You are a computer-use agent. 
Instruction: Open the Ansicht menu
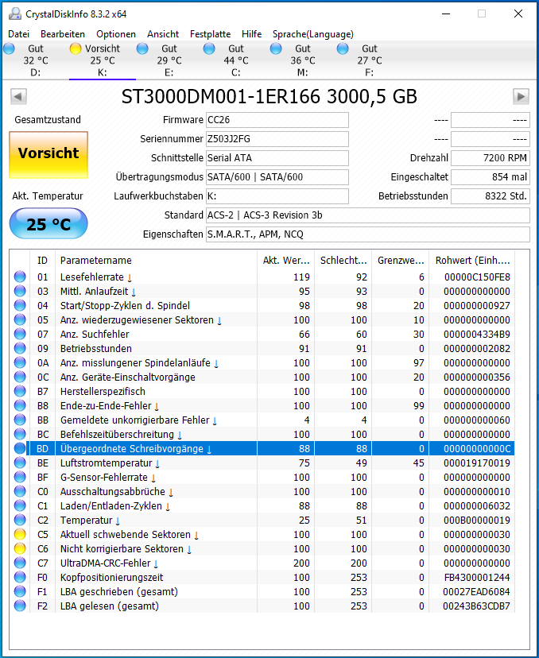coord(163,34)
